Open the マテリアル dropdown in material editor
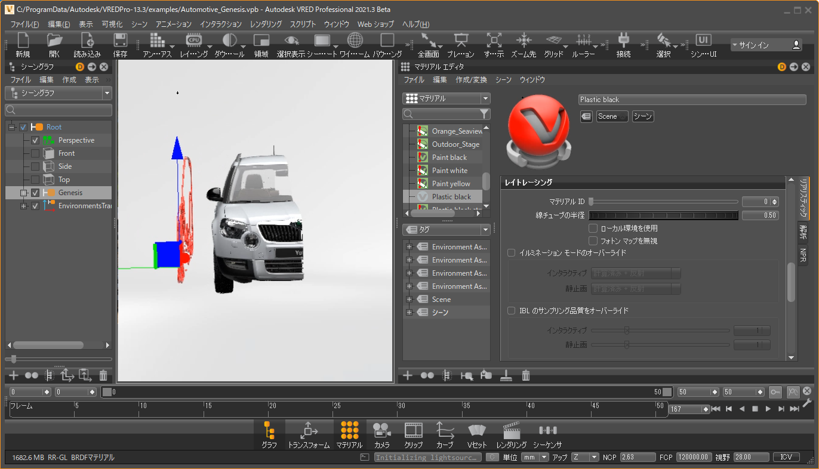The width and height of the screenshot is (819, 469). [447, 98]
